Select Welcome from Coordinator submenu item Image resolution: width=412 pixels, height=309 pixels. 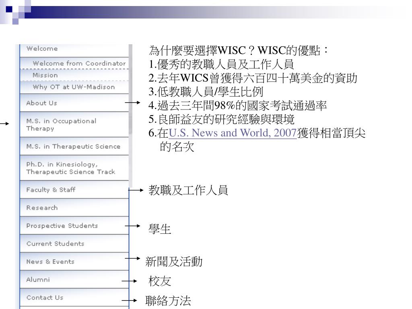click(x=74, y=63)
